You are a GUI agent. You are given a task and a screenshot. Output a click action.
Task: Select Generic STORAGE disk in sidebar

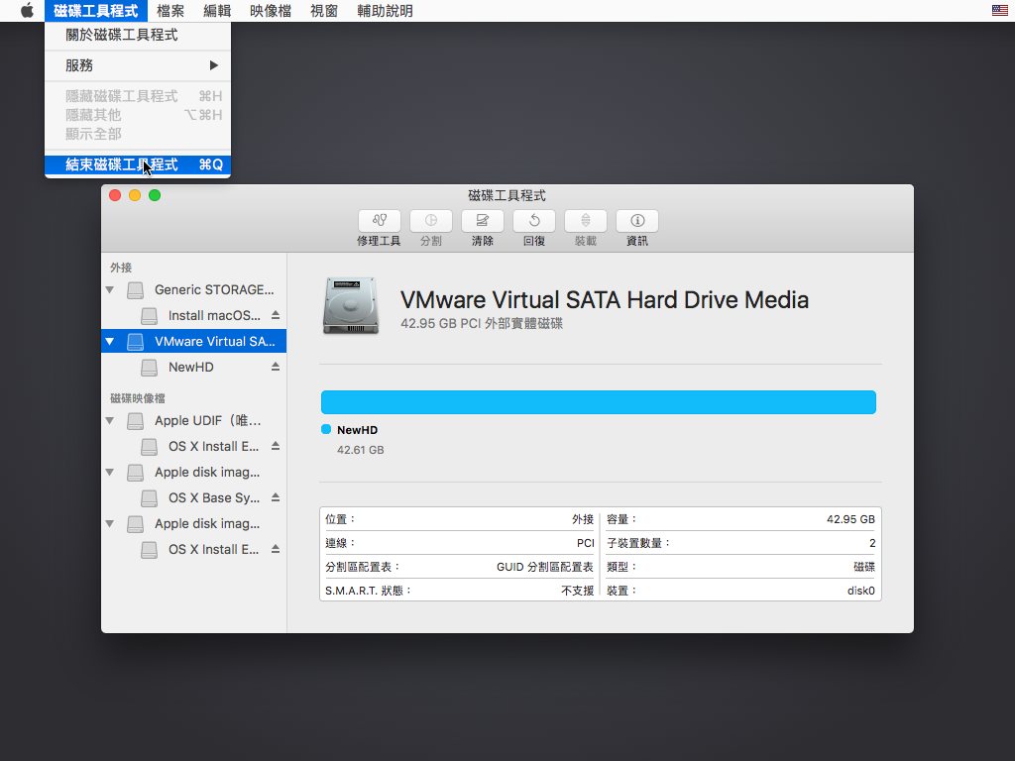tap(193, 290)
